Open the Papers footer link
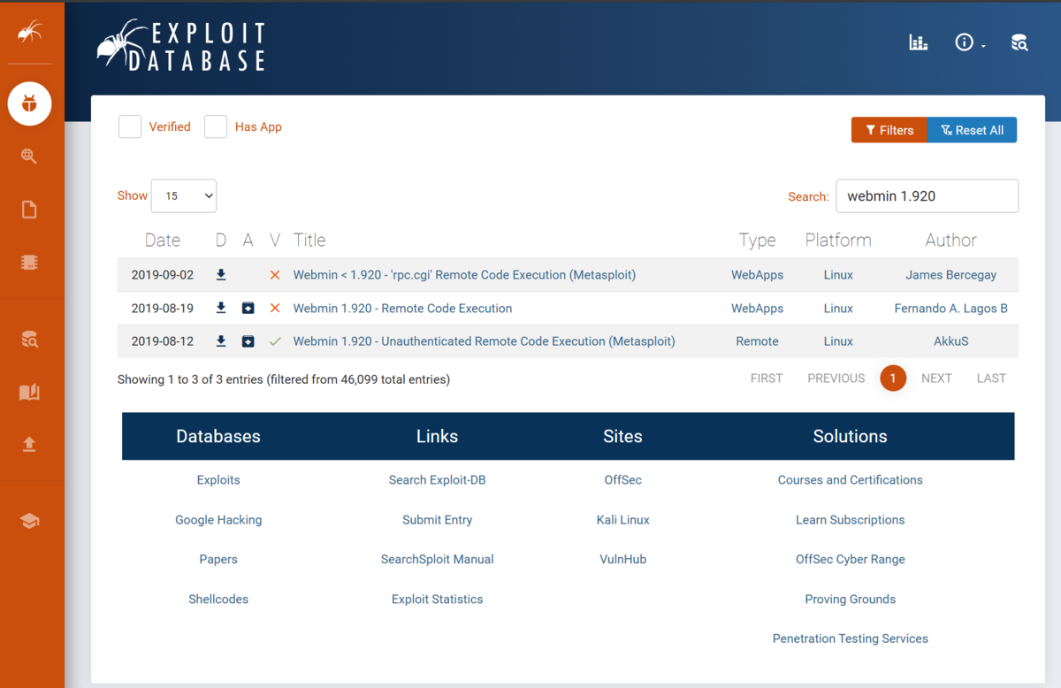Viewport: 1061px width, 688px height. (x=218, y=560)
